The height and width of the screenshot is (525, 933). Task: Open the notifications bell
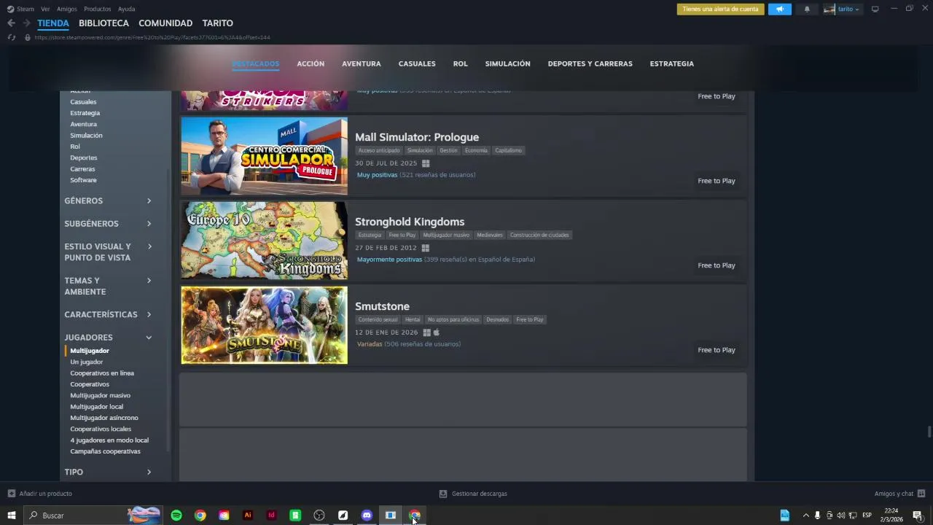coord(807,9)
